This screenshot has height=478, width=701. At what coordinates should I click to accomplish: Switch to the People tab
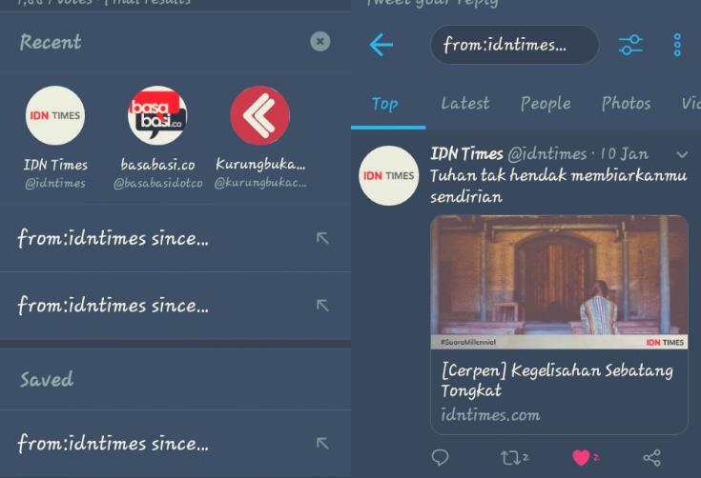coord(546,104)
